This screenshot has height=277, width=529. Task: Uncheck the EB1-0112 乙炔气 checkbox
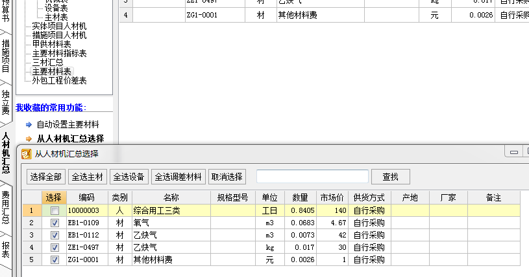tap(55, 235)
